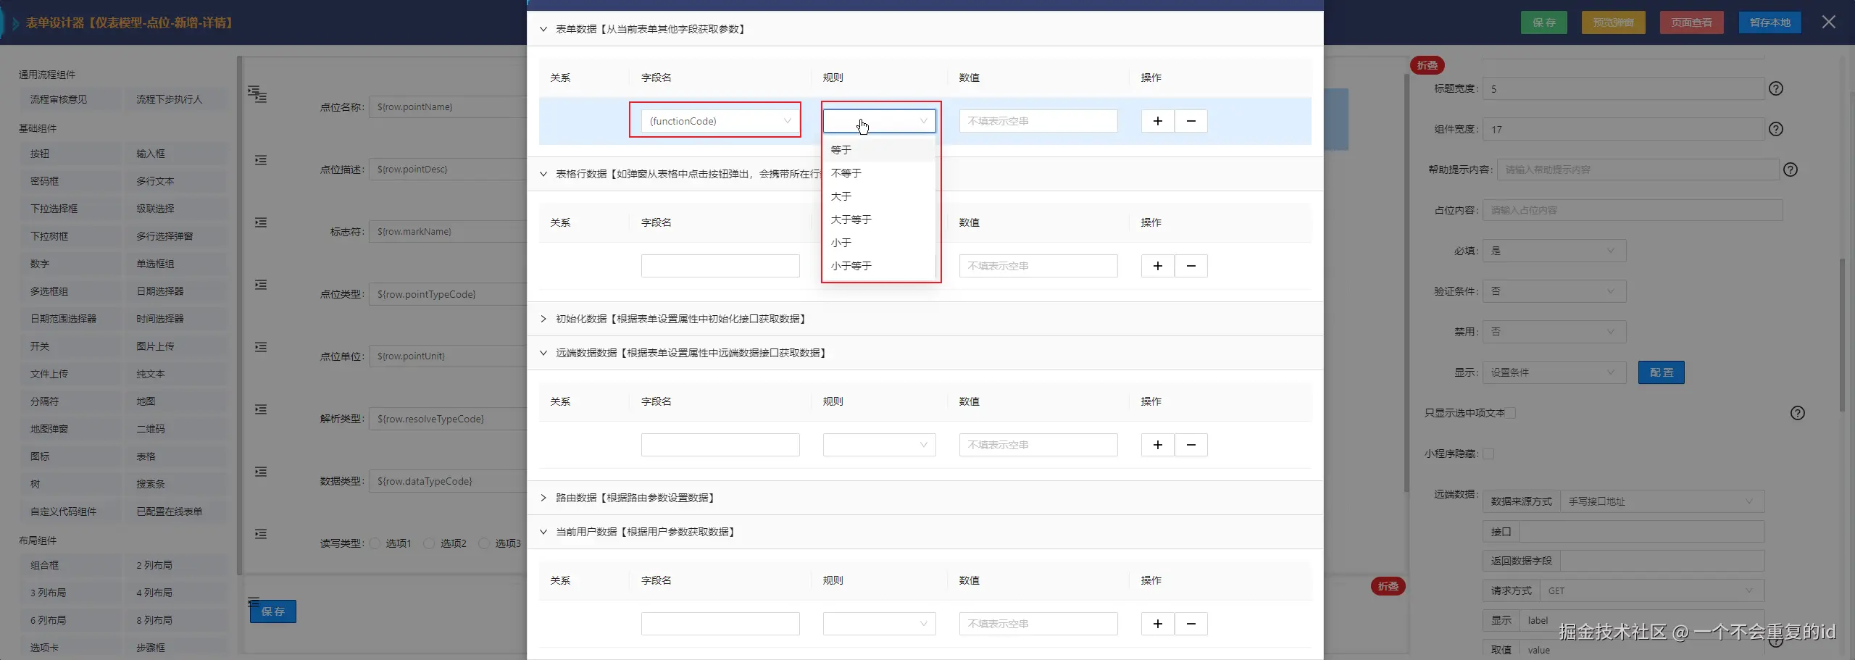Screen dimensions: 1855x660
Task: Click the row handle icon beside 点位描述
Action: tap(261, 160)
